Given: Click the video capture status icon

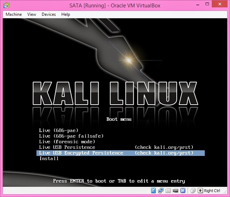Looking at the screenshot, I should coord(175,191).
